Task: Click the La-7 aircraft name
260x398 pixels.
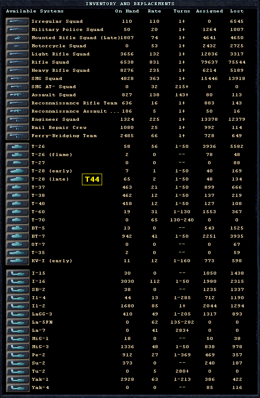Action: coord(39,331)
